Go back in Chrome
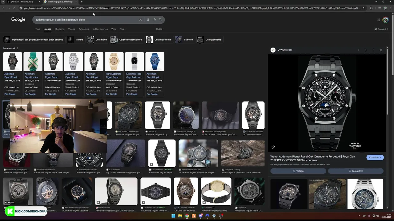The image size is (394, 221). click(x=3, y=8)
